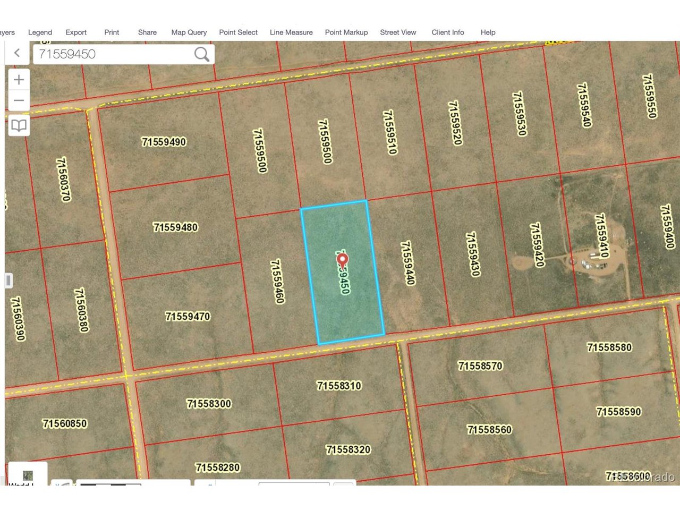Open the Export menu

[x=76, y=32]
